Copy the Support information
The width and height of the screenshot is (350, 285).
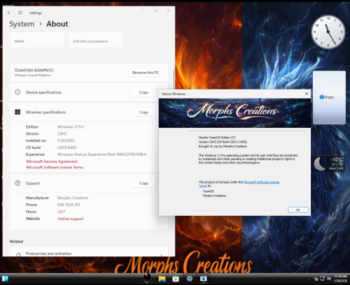(143, 183)
